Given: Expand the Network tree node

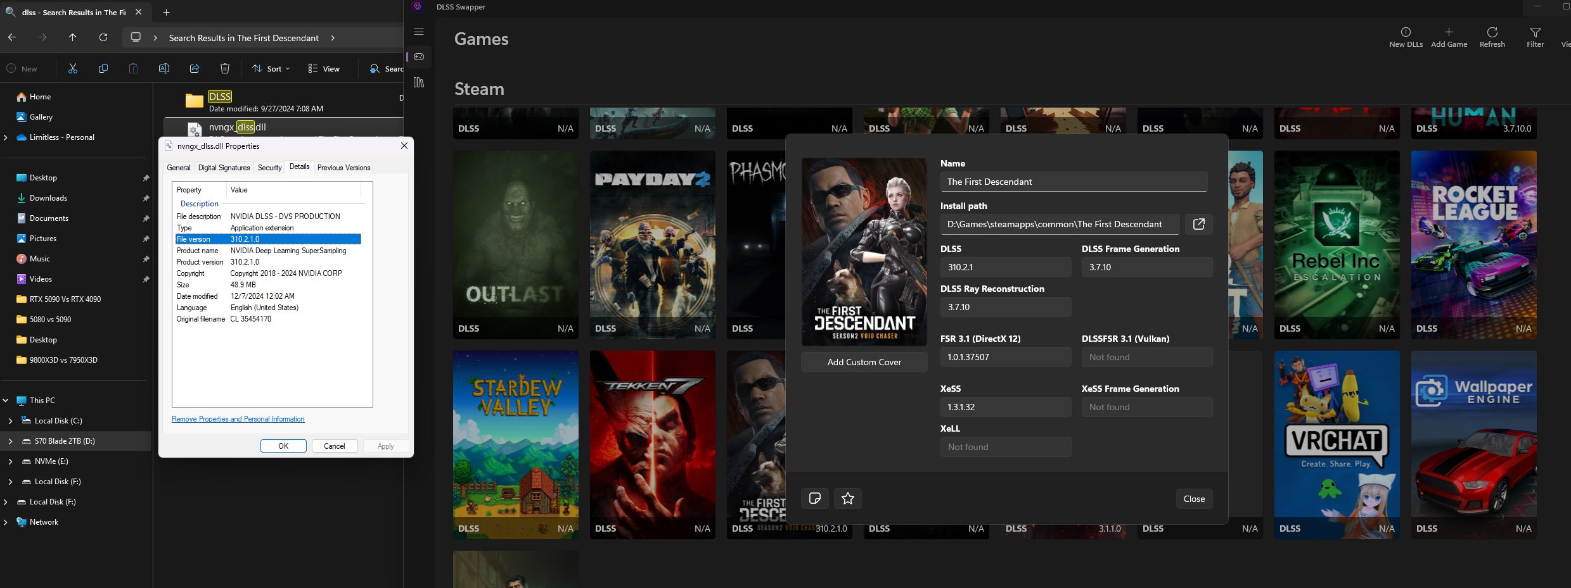Looking at the screenshot, I should (x=6, y=522).
